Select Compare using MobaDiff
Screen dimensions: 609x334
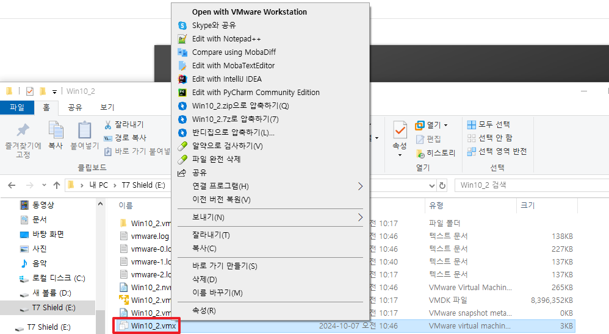[234, 52]
